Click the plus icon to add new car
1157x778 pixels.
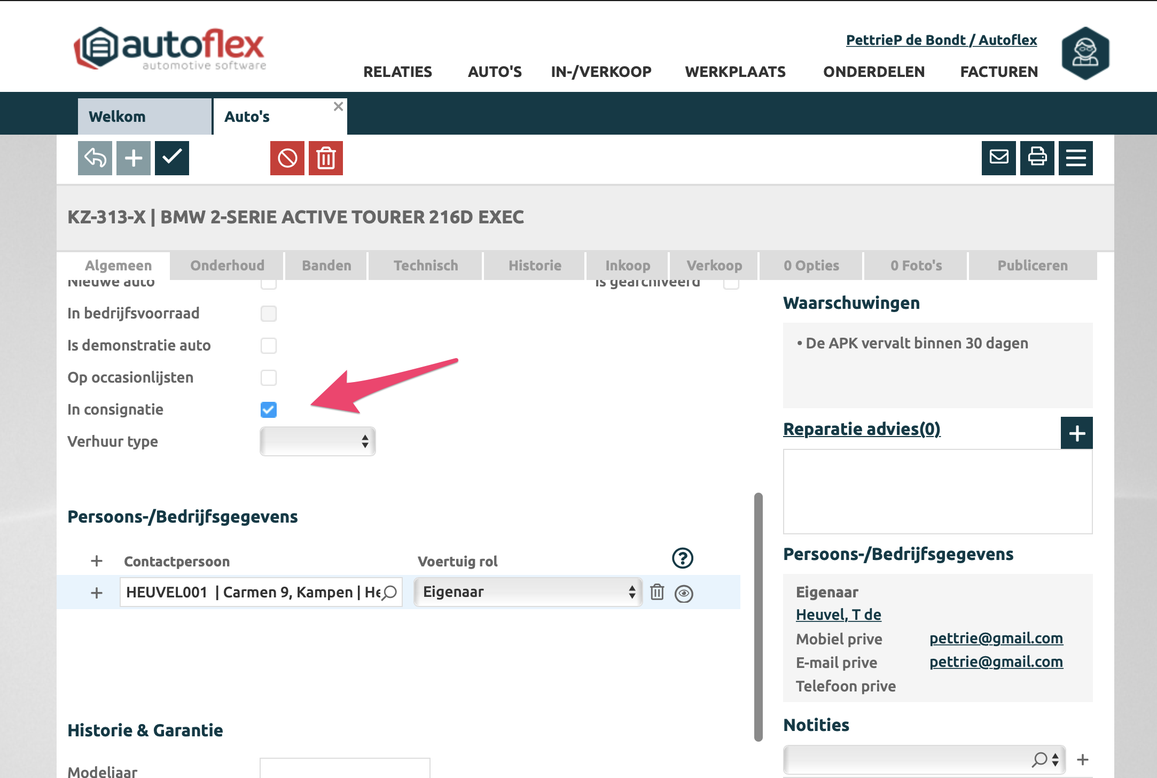[134, 158]
